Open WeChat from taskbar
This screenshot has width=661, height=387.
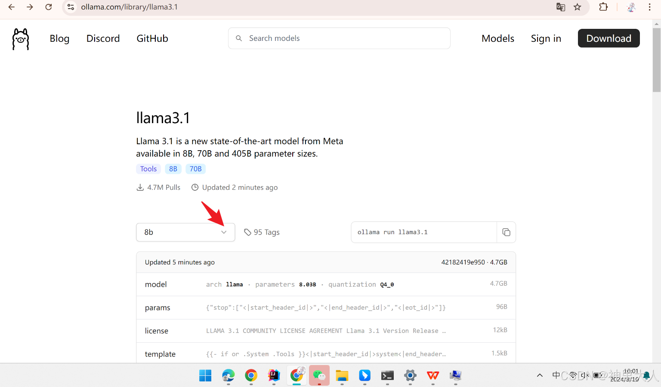319,375
